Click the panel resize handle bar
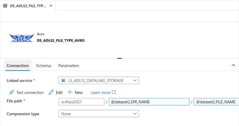Screen dimensions: 239x126 click(x=119, y=58)
